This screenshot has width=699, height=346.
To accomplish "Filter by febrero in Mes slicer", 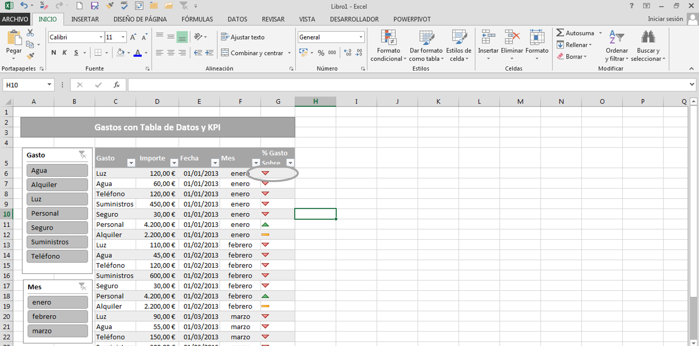I will point(57,316).
